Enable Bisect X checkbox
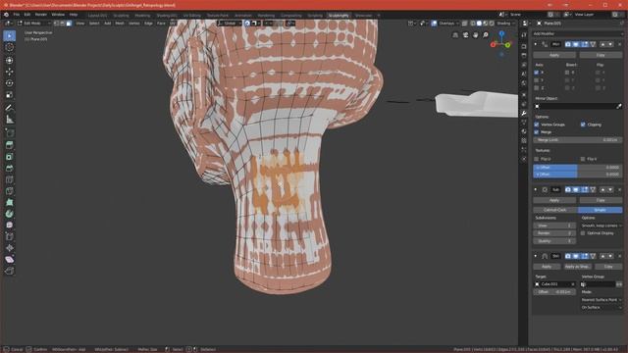 (x=567, y=73)
